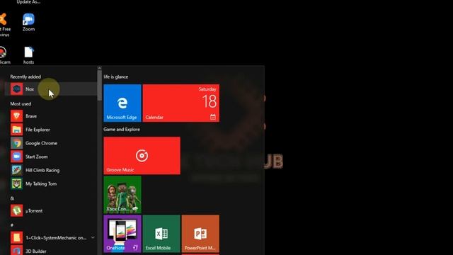The image size is (453, 255).
Task: Open the Nox app icon under Recently added
Action: [x=16, y=89]
